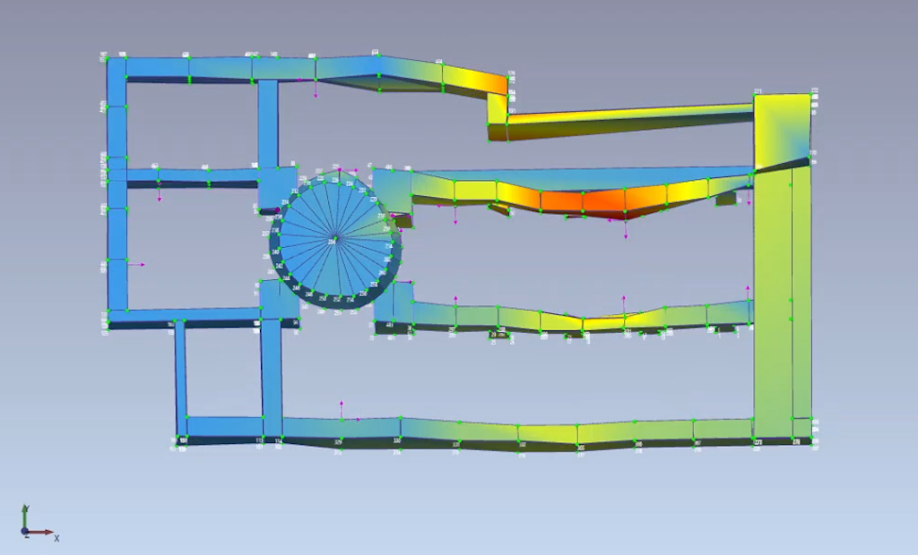Select magenta upward arrow above bottom beam's left end
This screenshot has height=555, width=918.
tap(342, 411)
